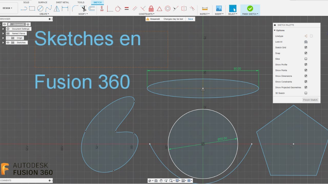This screenshot has width=328, height=184.
Task: Open the INSERT dropdown menu
Action: (x=219, y=14)
